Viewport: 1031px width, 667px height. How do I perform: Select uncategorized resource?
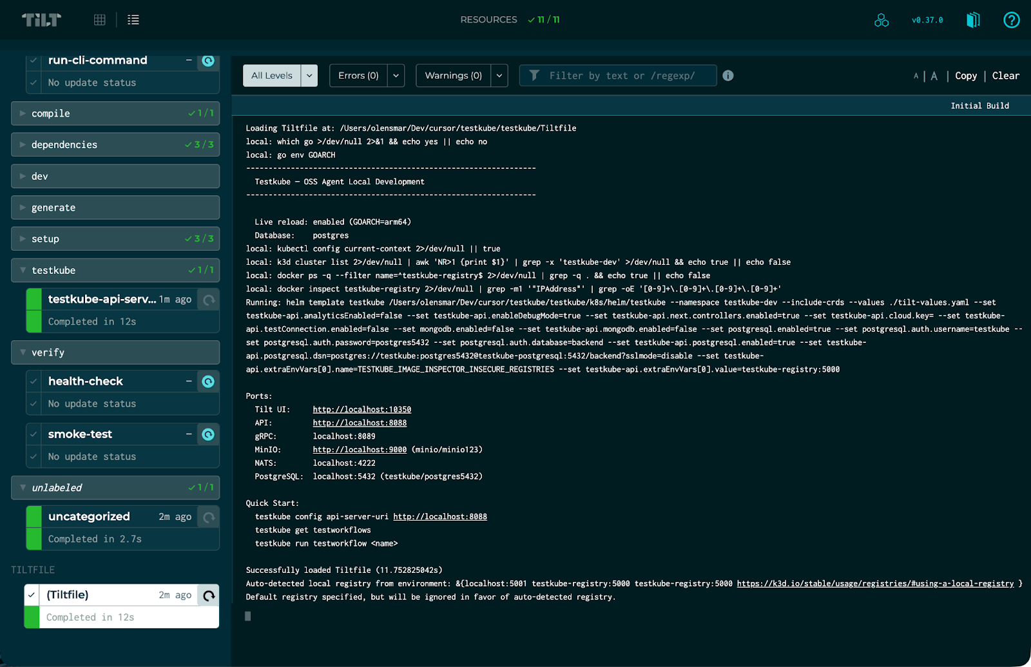[x=89, y=517]
